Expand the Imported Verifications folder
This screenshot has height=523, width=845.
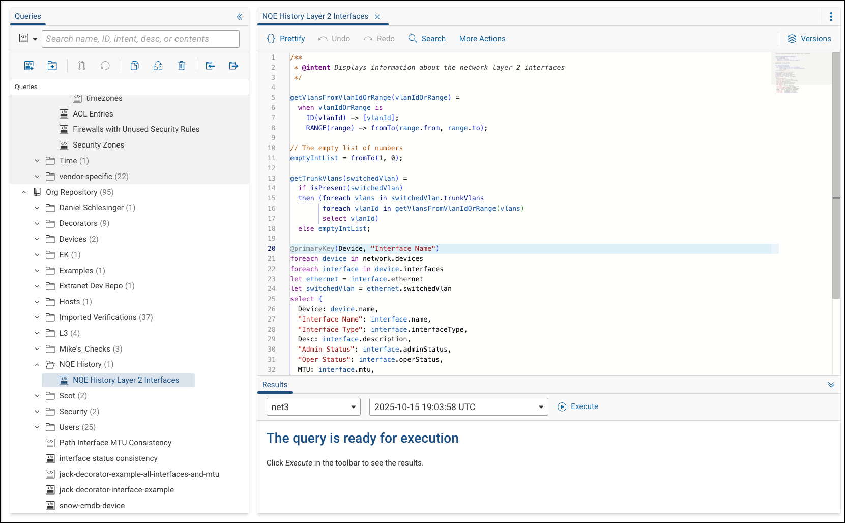point(36,317)
